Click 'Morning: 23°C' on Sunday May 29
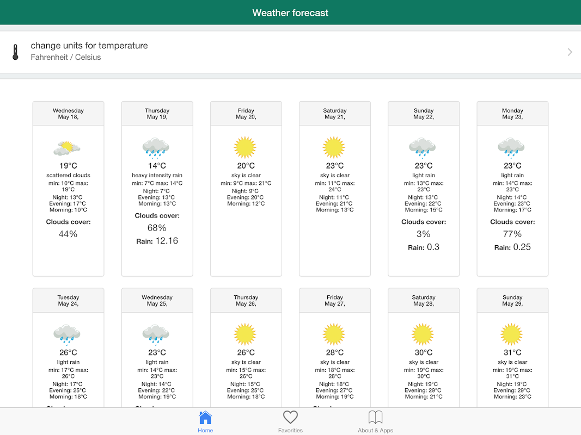This screenshot has width=581, height=435. 512,397
